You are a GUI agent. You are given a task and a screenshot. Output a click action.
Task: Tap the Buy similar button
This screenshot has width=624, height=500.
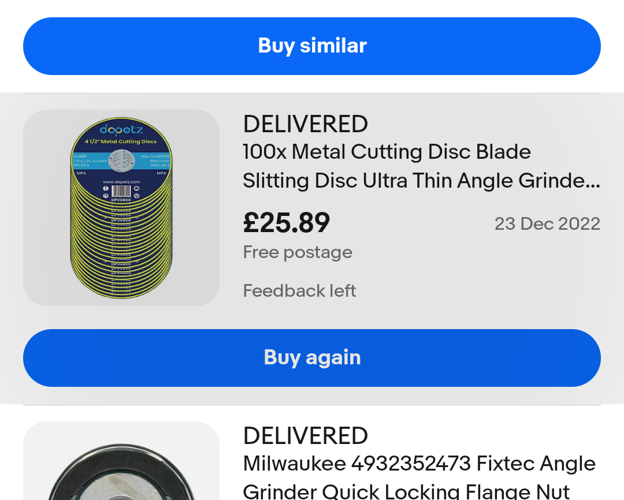[x=312, y=46]
